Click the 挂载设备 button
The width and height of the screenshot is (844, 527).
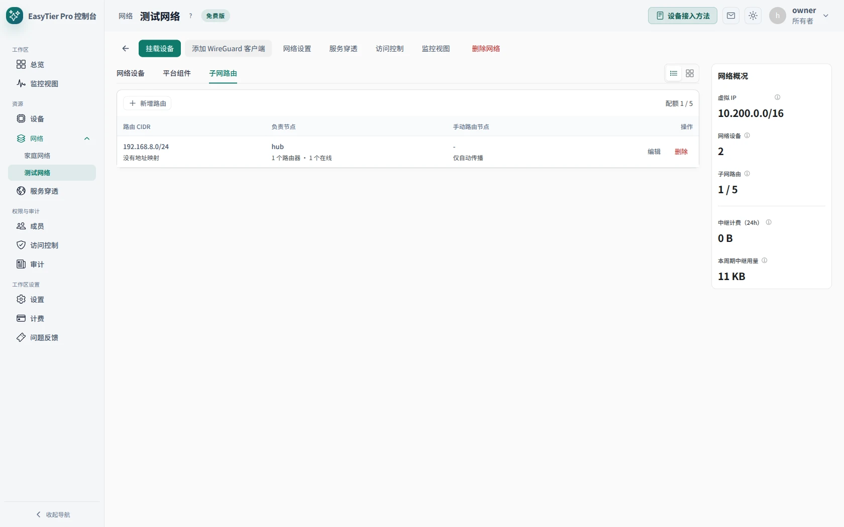160,49
